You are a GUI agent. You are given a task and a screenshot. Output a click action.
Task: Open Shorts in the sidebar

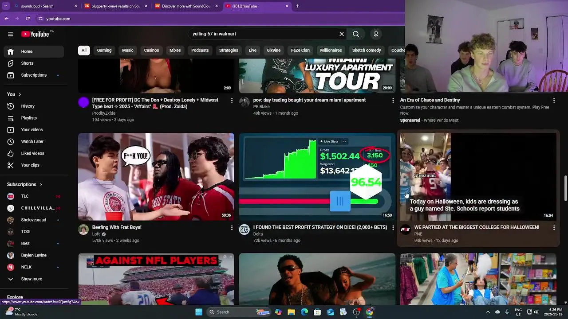34,63
